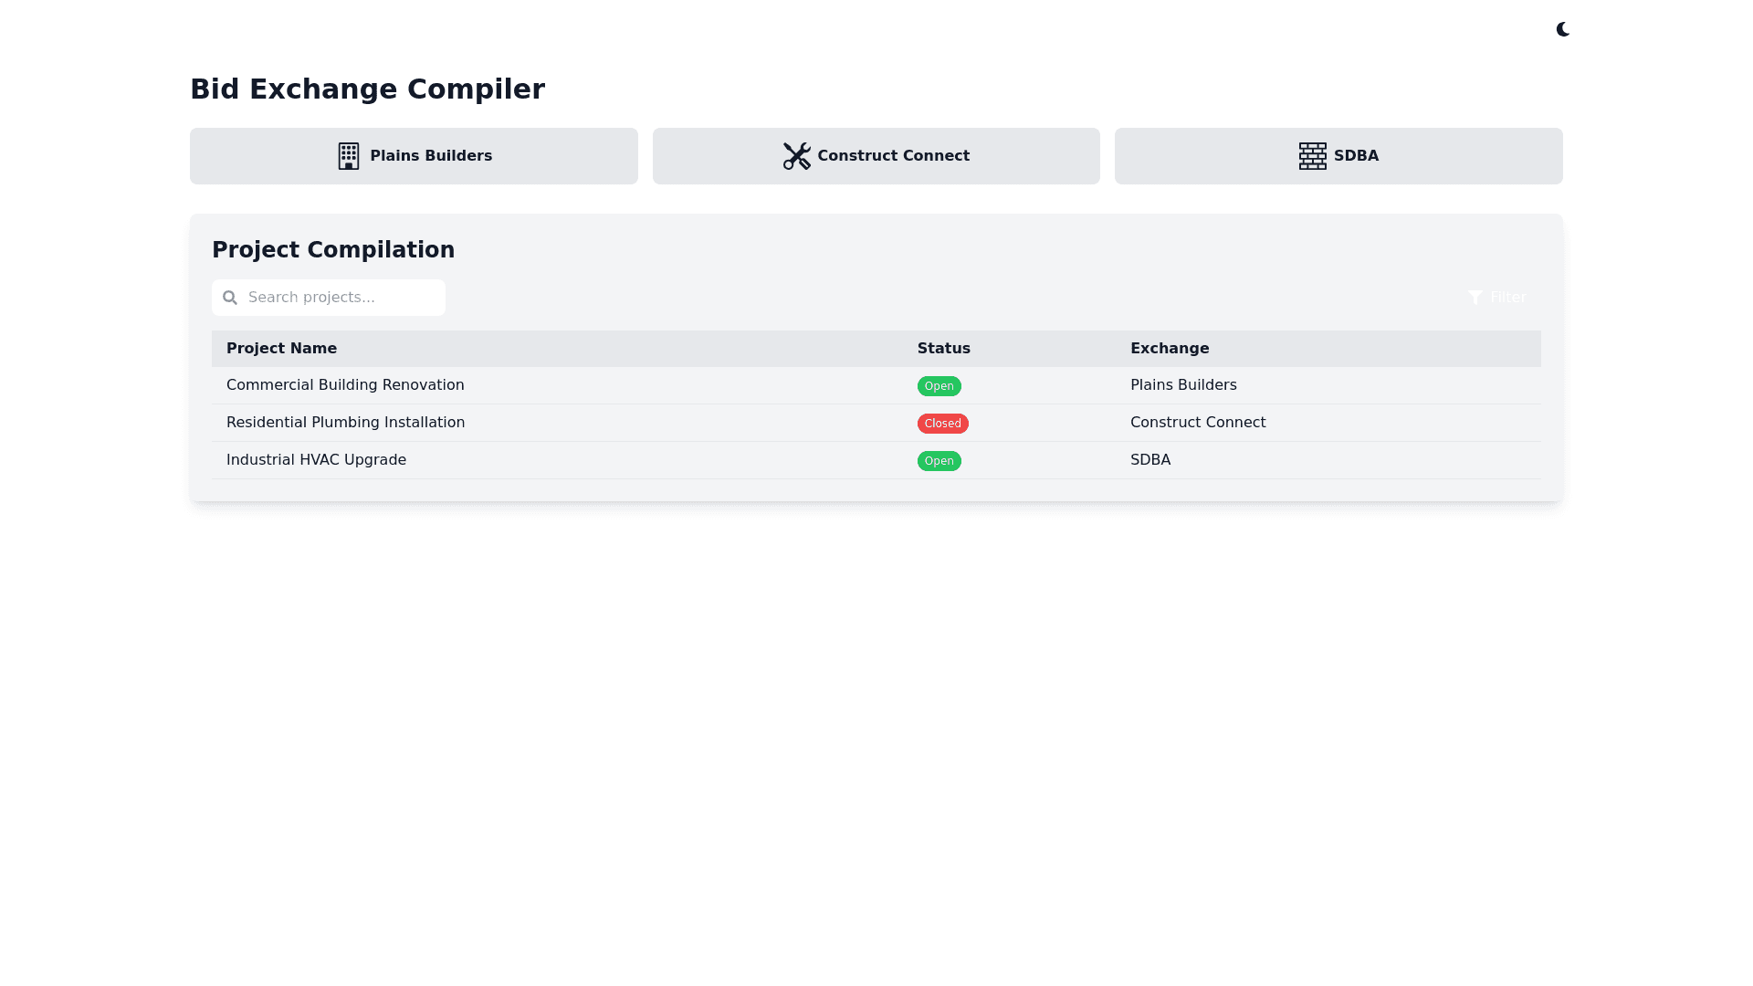Sort by Status column header
The width and height of the screenshot is (1753, 986).
click(x=943, y=349)
